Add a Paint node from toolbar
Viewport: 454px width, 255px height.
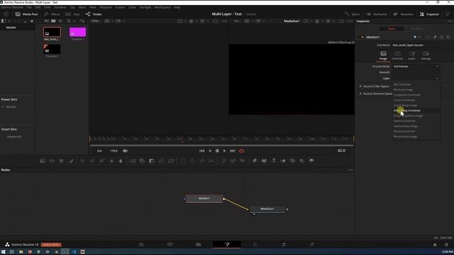click(71, 161)
